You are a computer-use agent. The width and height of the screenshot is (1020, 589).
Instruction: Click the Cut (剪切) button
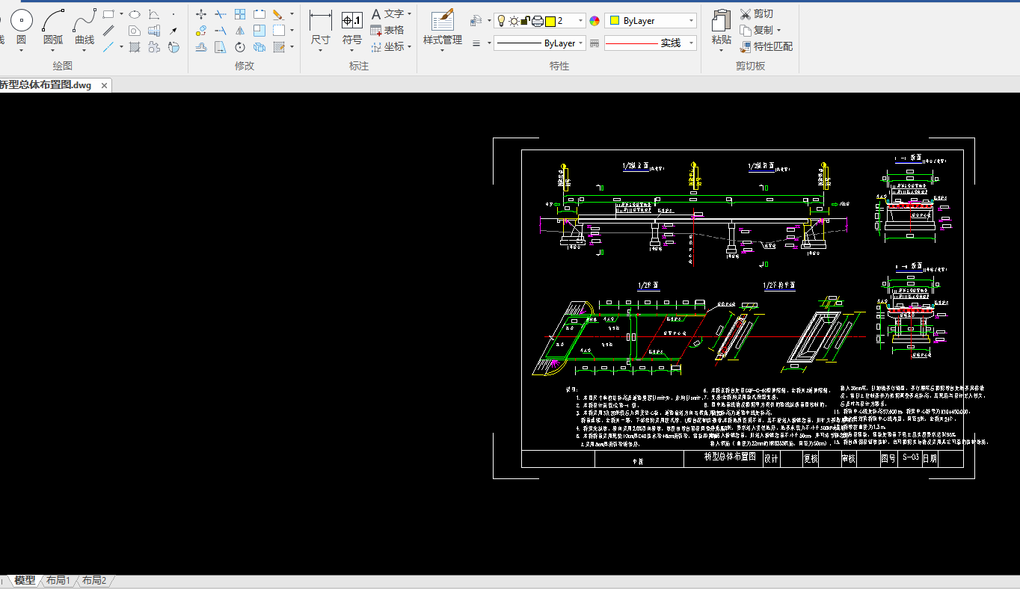coord(757,14)
